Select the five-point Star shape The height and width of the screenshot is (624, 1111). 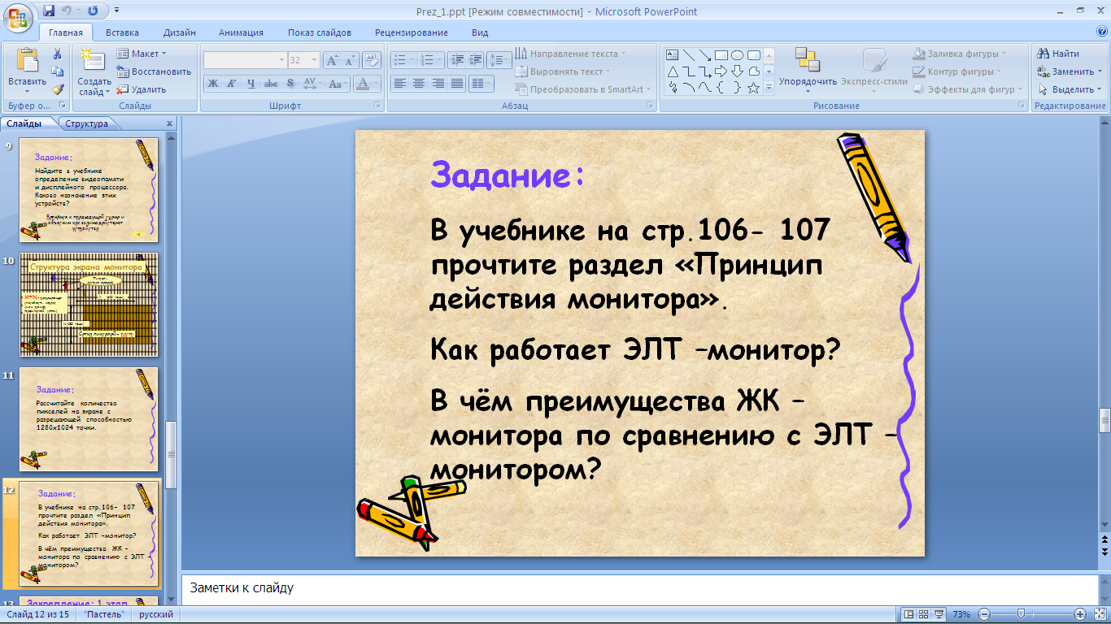click(x=753, y=87)
